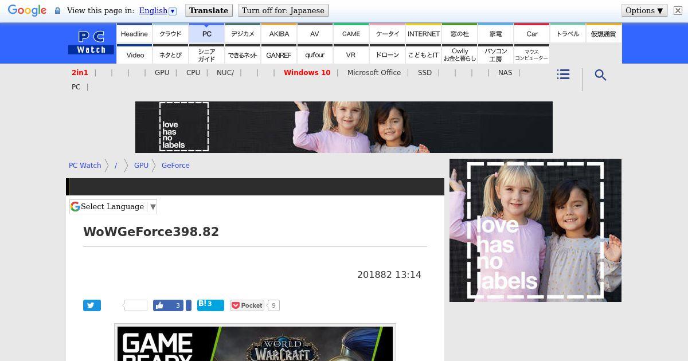Image resolution: width=688 pixels, height=361 pixels.
Task: Open the シニアガイド tab
Action: (206, 54)
